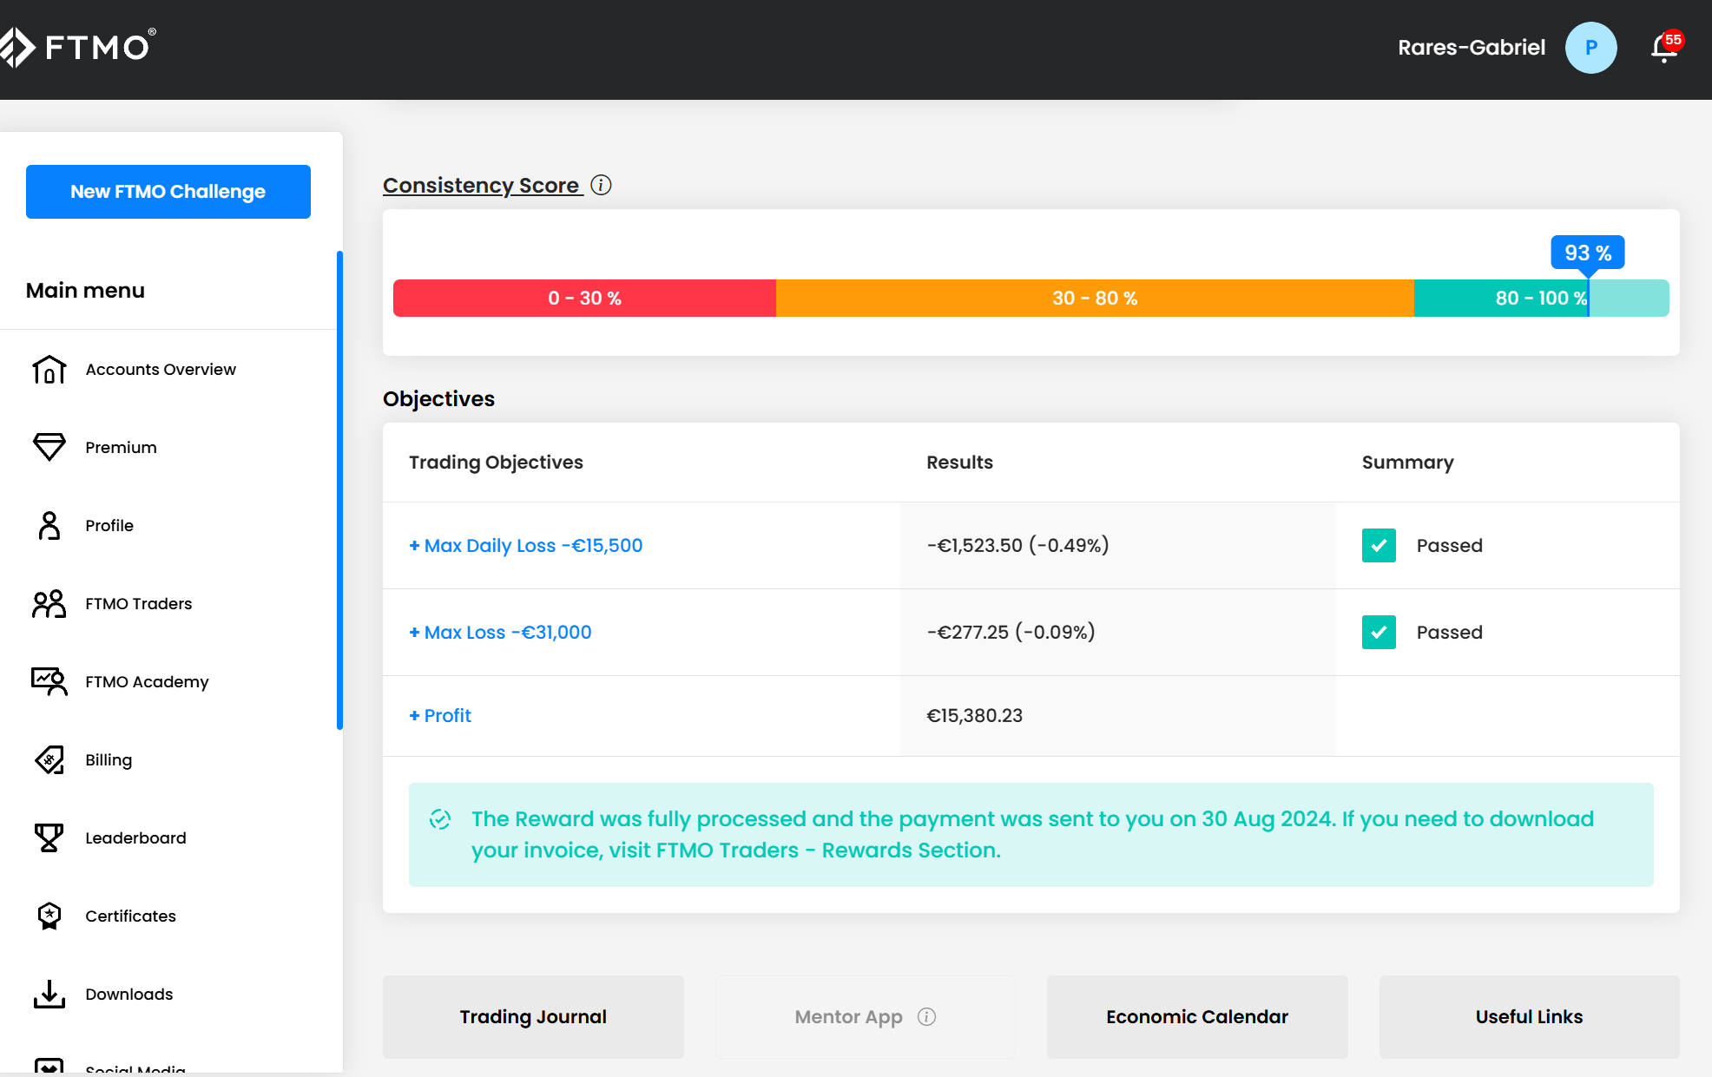Open Leaderboard menu item
This screenshot has height=1077, width=1712.
pos(135,837)
